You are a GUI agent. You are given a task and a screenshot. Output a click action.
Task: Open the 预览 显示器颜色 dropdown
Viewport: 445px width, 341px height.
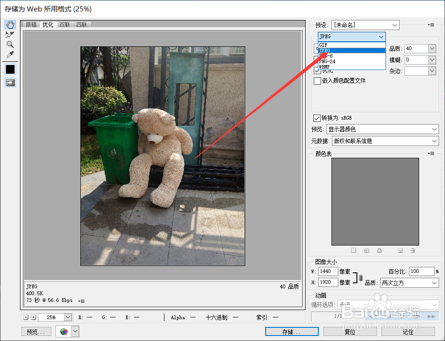click(382, 129)
